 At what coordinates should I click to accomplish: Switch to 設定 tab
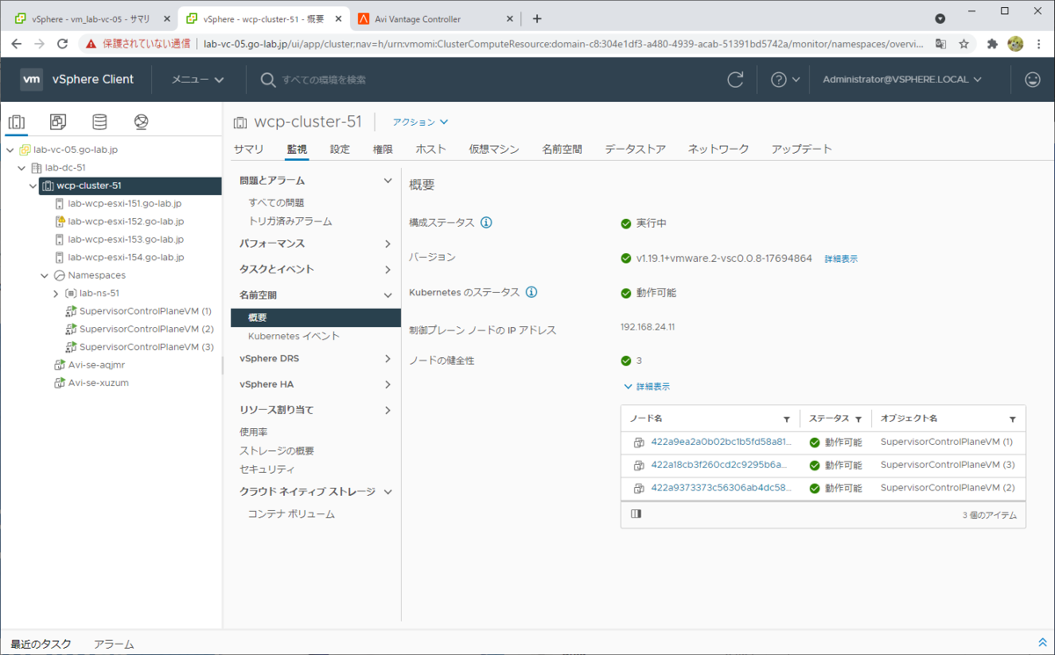[x=340, y=149]
